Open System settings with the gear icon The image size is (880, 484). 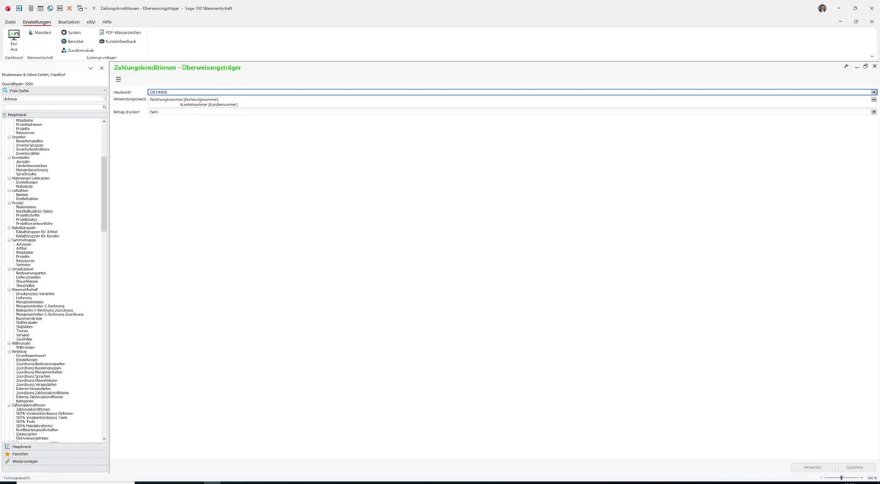click(x=71, y=32)
